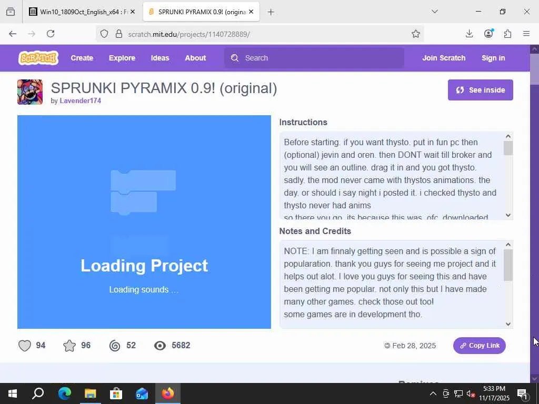Click the URL address bar
Screen dimensions: 539x404
pos(259,34)
